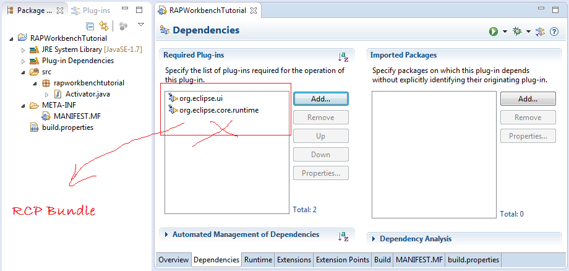Maximize the editor area
The width and height of the screenshot is (569, 271).
(555, 10)
